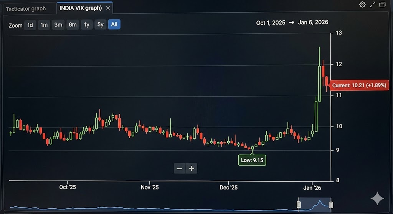Click the Oct 1, 2025 start date

tap(271, 23)
